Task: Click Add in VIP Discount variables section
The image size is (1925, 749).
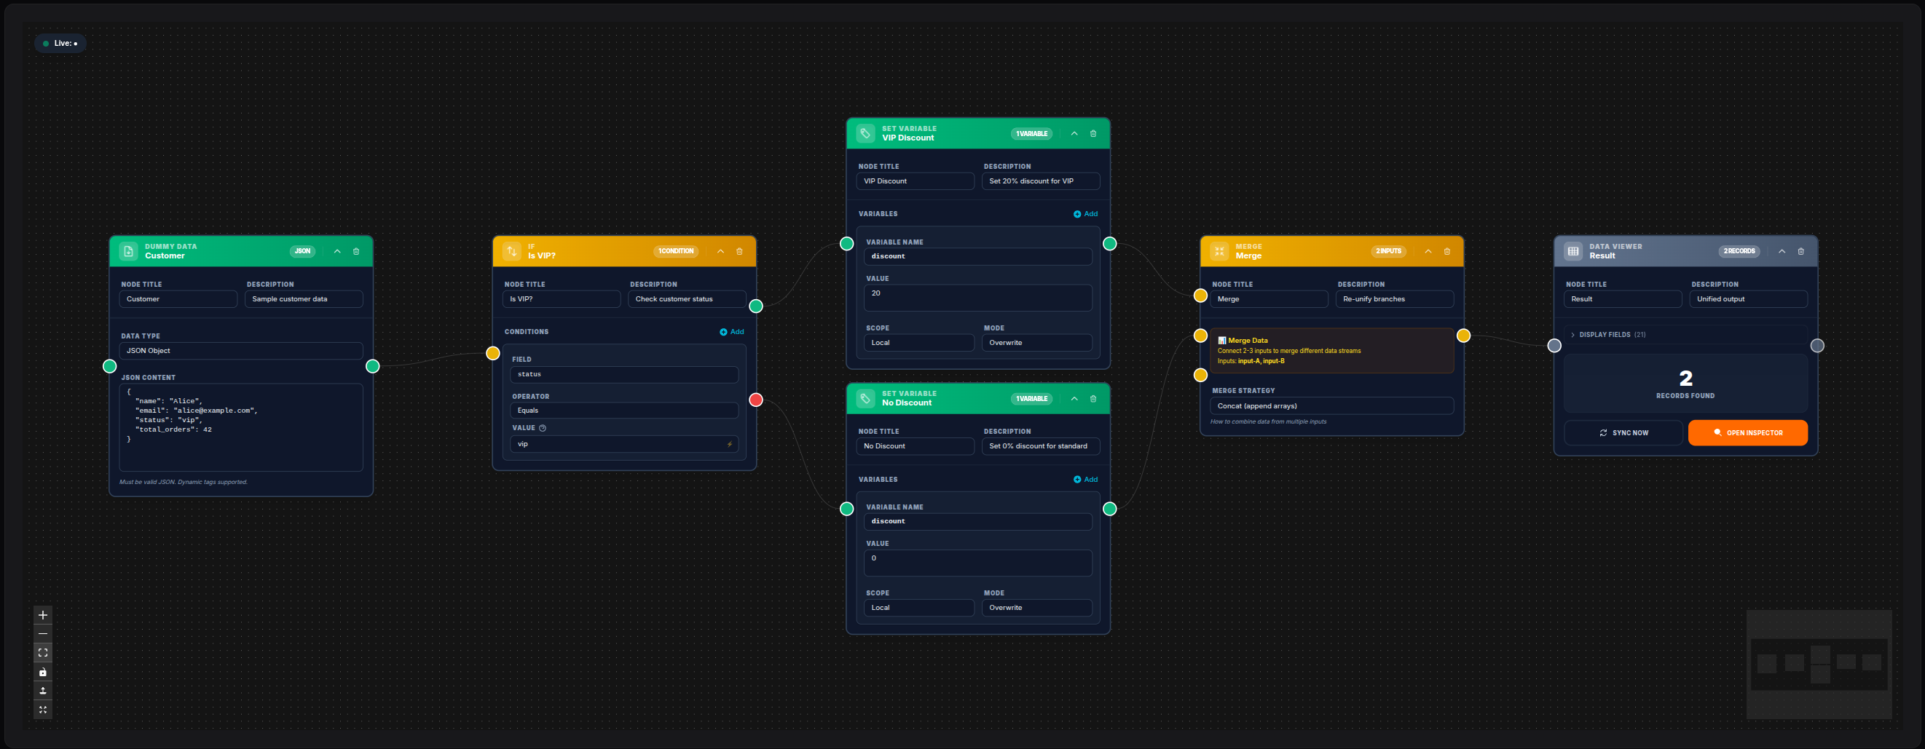Action: click(1085, 213)
